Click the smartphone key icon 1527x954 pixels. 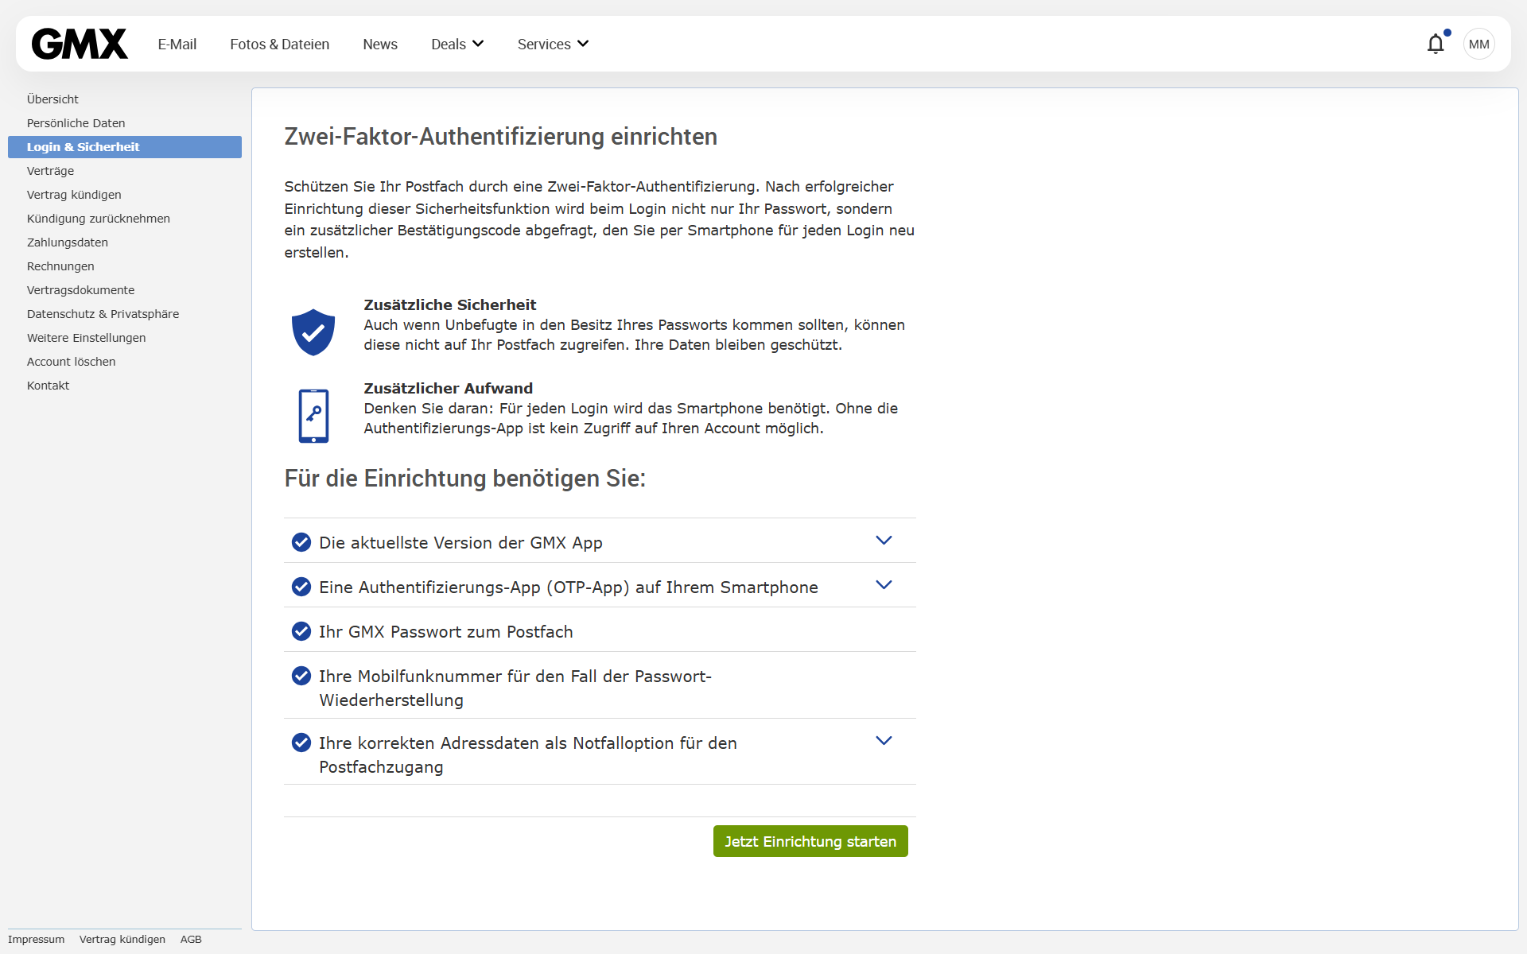point(313,415)
